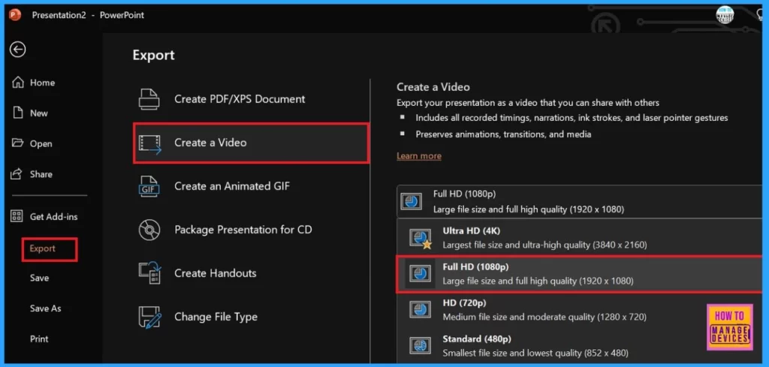Click the New blank page icon
This screenshot has height=367, width=769.
[x=18, y=113]
